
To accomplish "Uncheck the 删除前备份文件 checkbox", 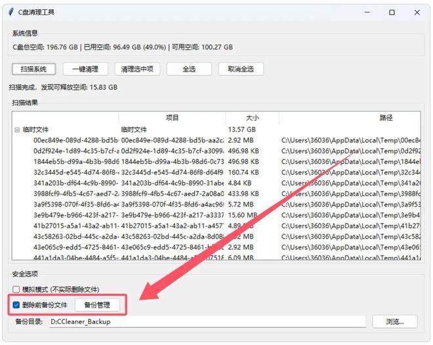I will pos(16,305).
